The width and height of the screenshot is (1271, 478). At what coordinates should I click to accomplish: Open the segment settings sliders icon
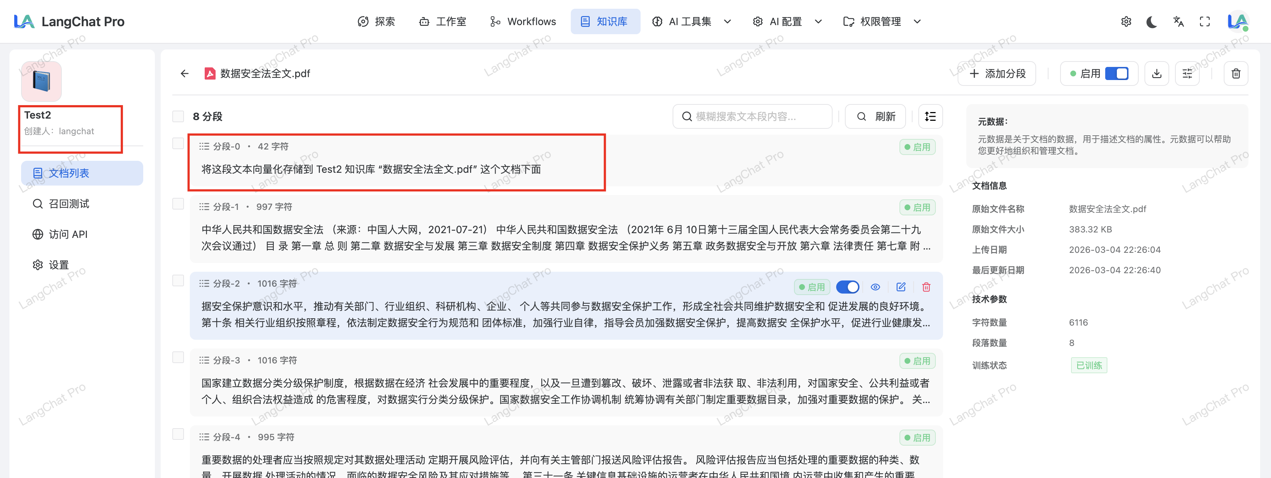(x=1187, y=73)
